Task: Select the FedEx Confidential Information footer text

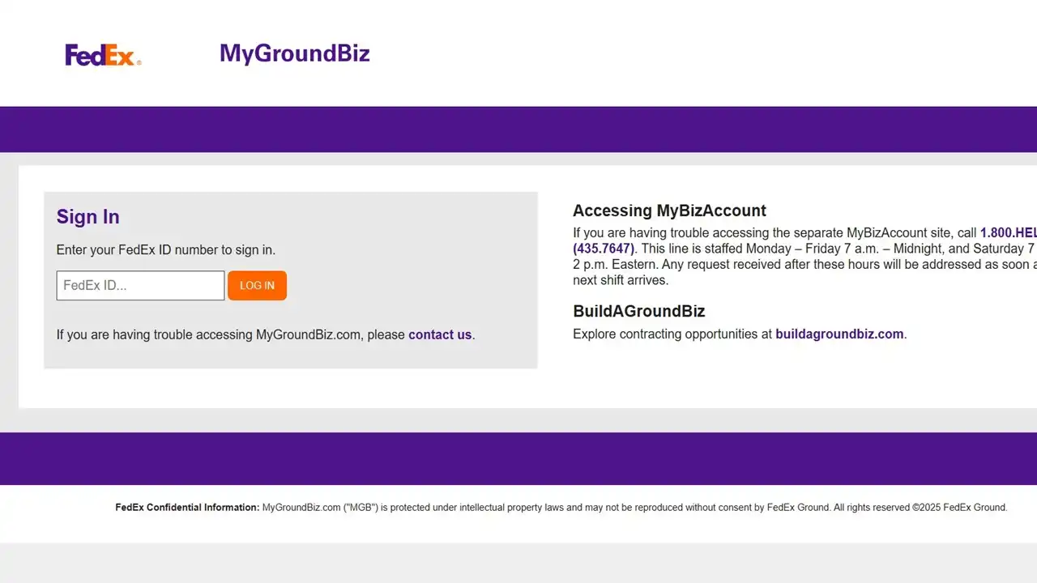Action: [x=187, y=507]
